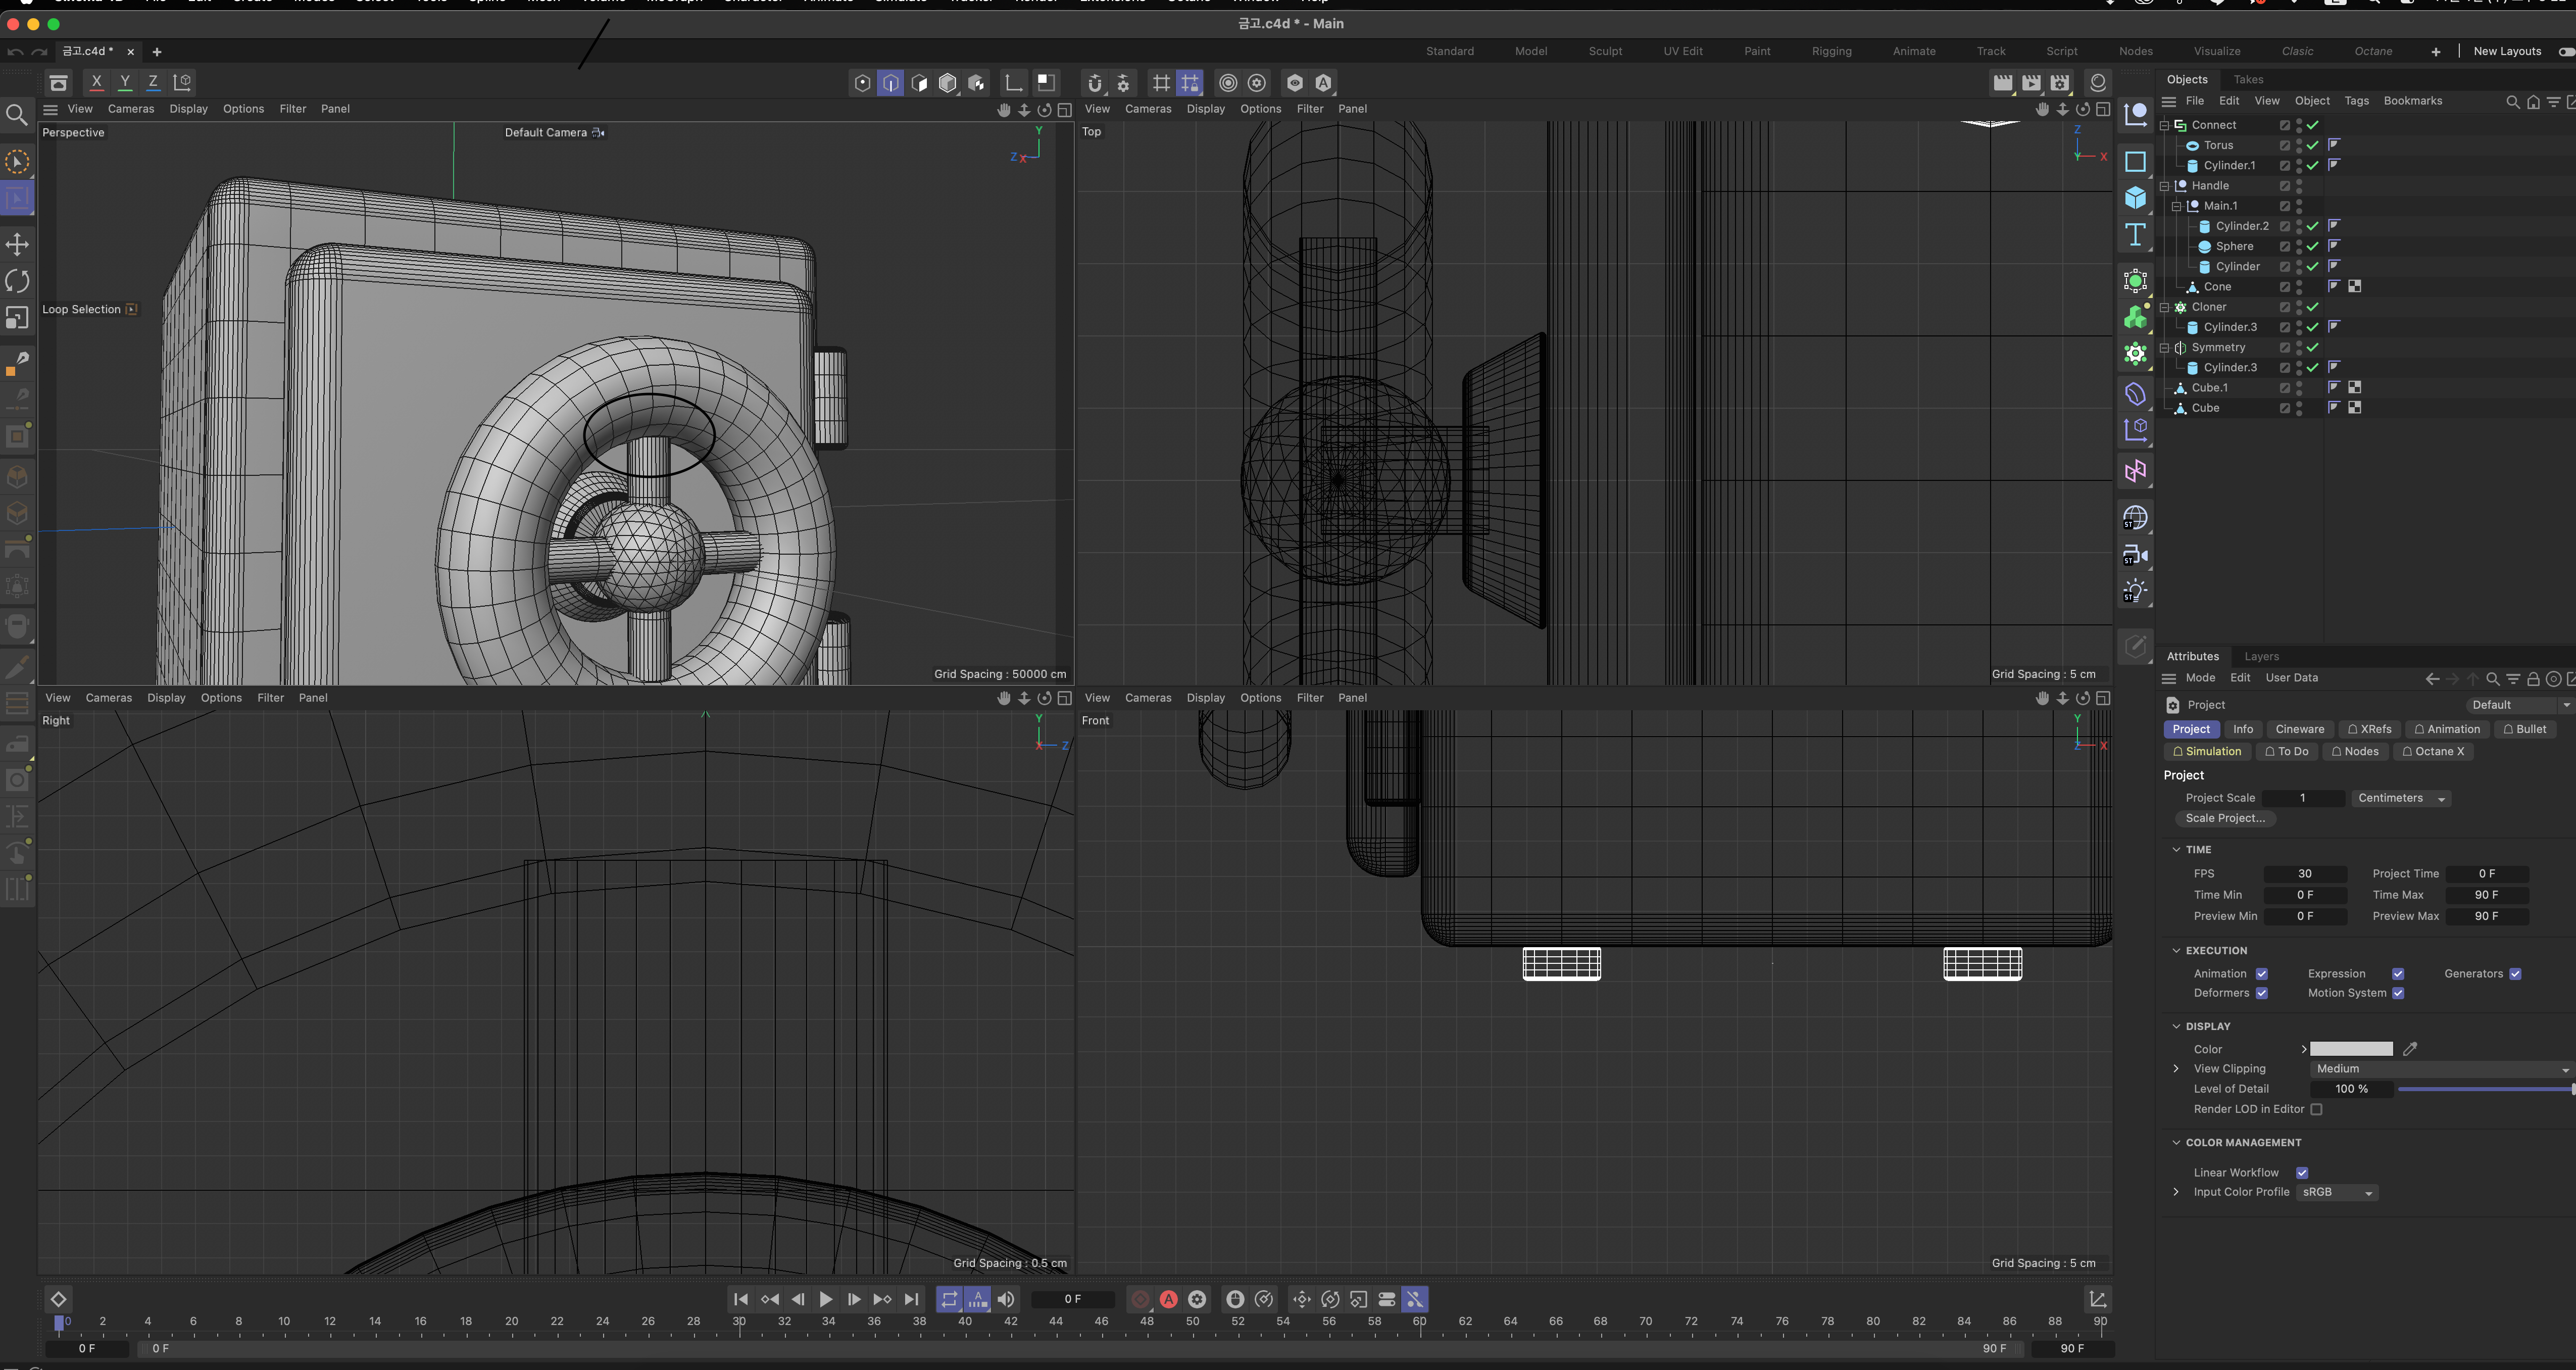
Task: Open Cameras menu in Perspective viewport
Action: click(x=131, y=109)
